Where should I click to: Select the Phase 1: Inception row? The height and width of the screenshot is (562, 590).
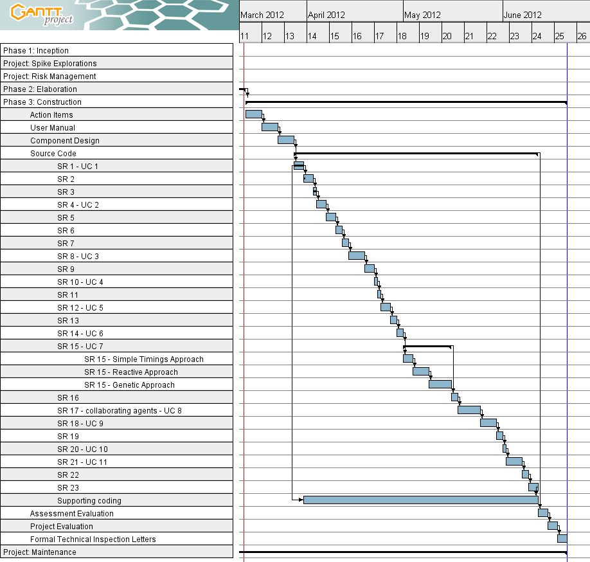(x=116, y=50)
